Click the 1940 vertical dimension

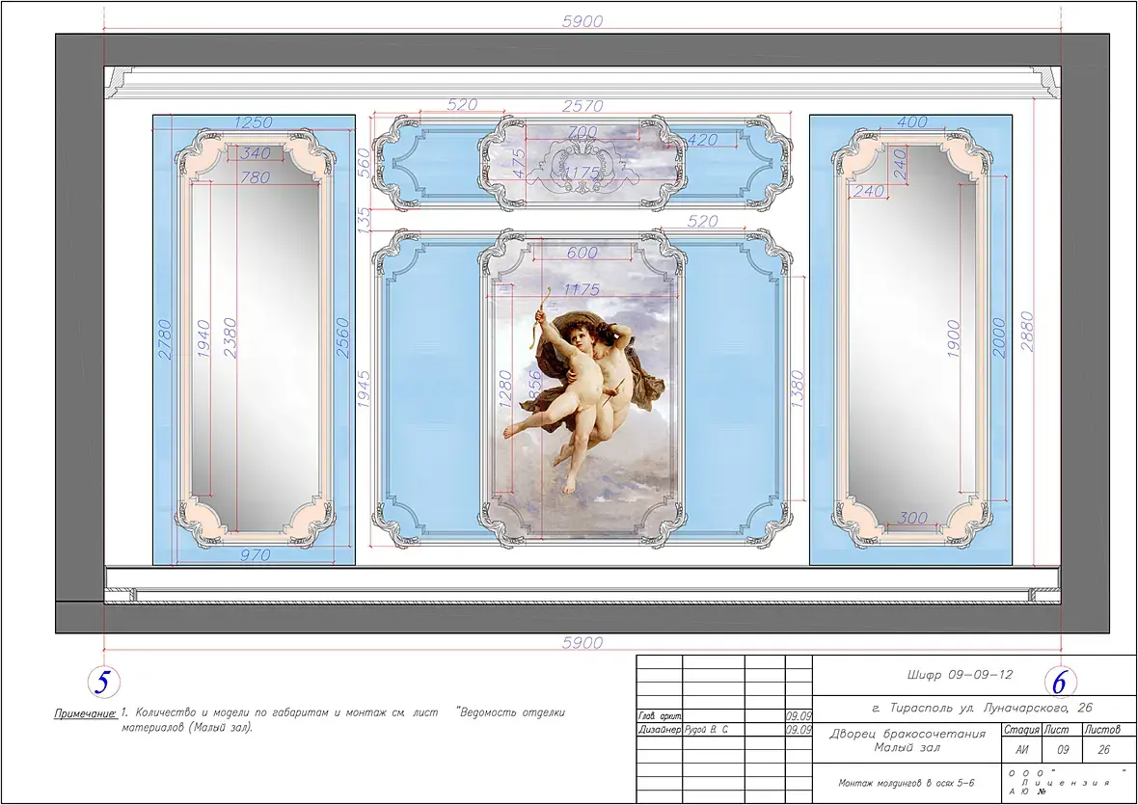click(203, 338)
